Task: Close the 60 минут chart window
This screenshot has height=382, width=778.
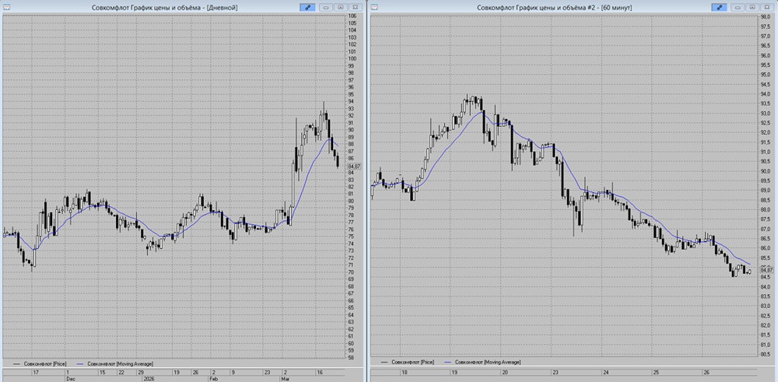Action: point(766,8)
